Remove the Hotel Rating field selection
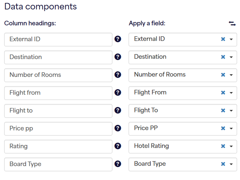The height and width of the screenshot is (180, 240). pyautogui.click(x=223, y=146)
